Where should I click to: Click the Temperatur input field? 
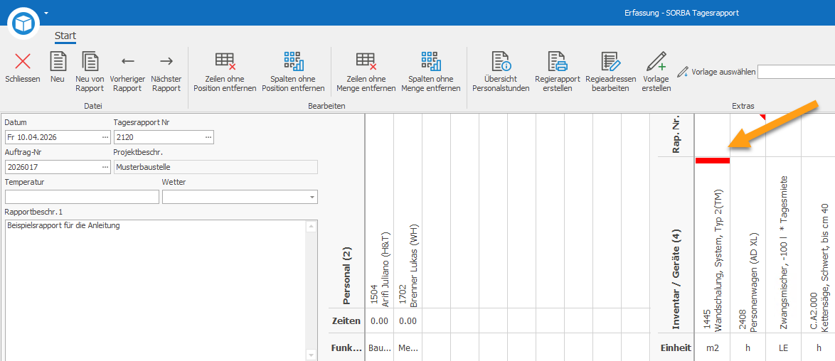(82, 197)
